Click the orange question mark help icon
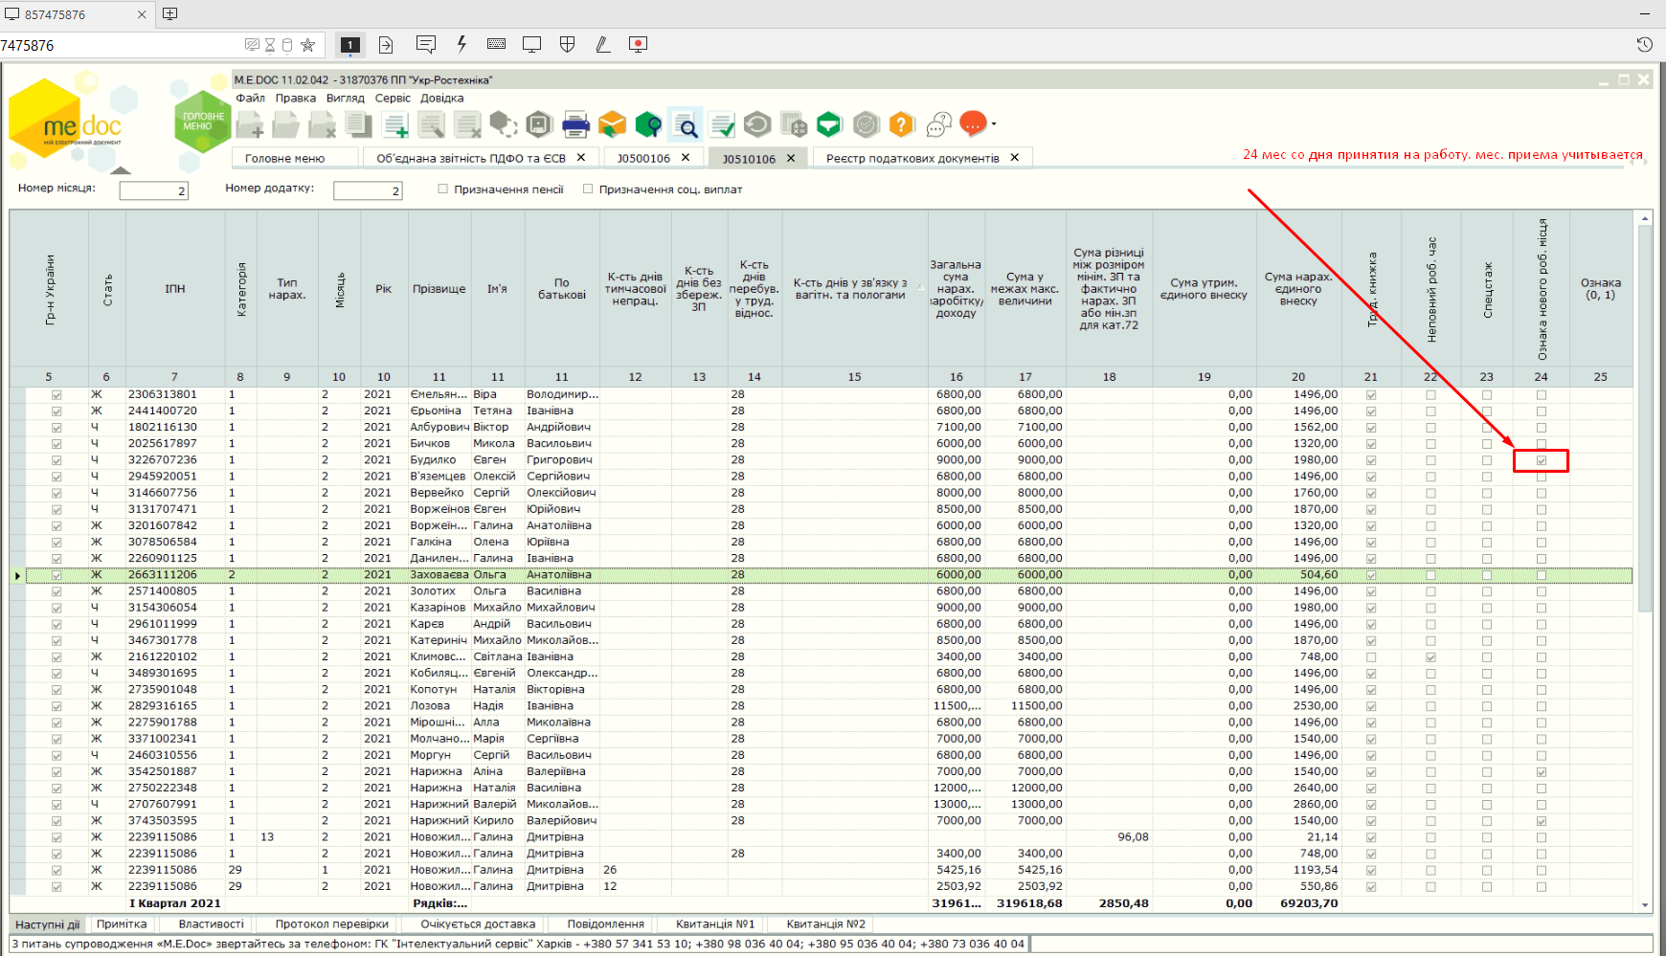 [902, 124]
